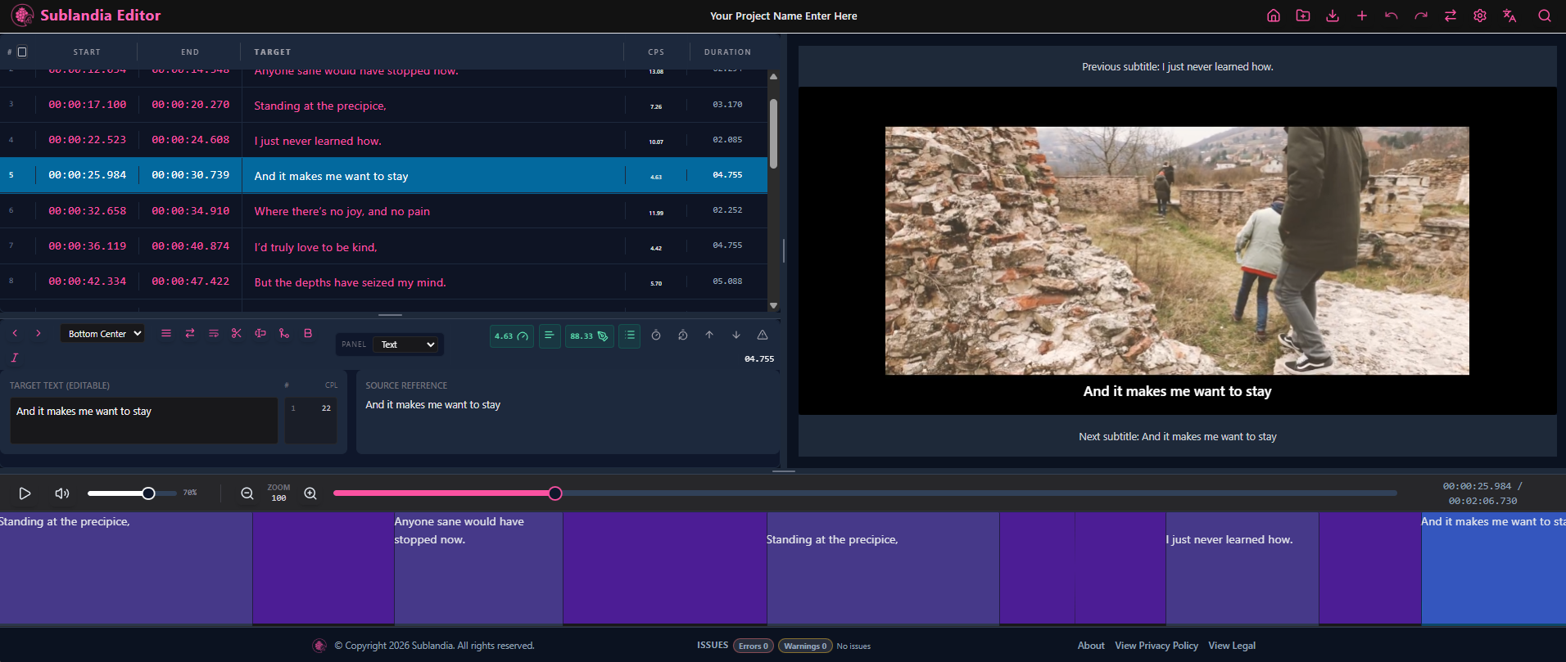Viewport: 1566px width, 662px height.
Task: Apply italic formatting with the I icon
Action: pos(15,358)
